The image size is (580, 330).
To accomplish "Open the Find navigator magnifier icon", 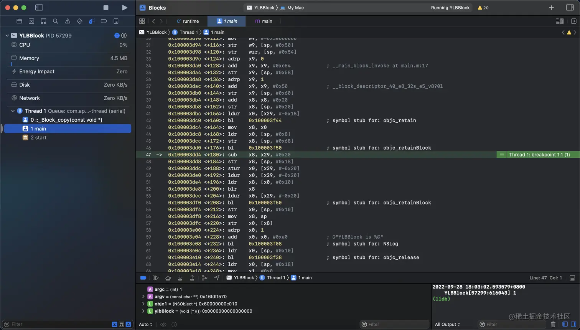I will click(56, 21).
